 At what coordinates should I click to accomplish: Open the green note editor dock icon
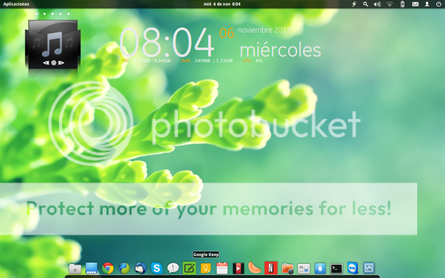[189, 268]
